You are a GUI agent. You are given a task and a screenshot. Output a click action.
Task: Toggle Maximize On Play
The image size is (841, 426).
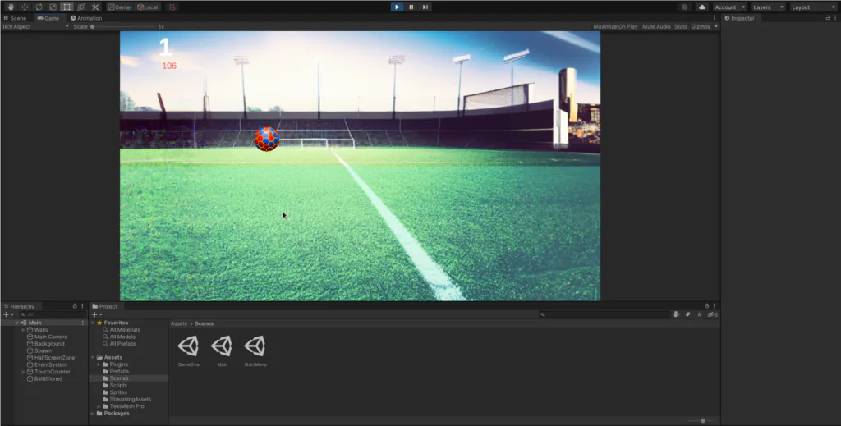[615, 26]
